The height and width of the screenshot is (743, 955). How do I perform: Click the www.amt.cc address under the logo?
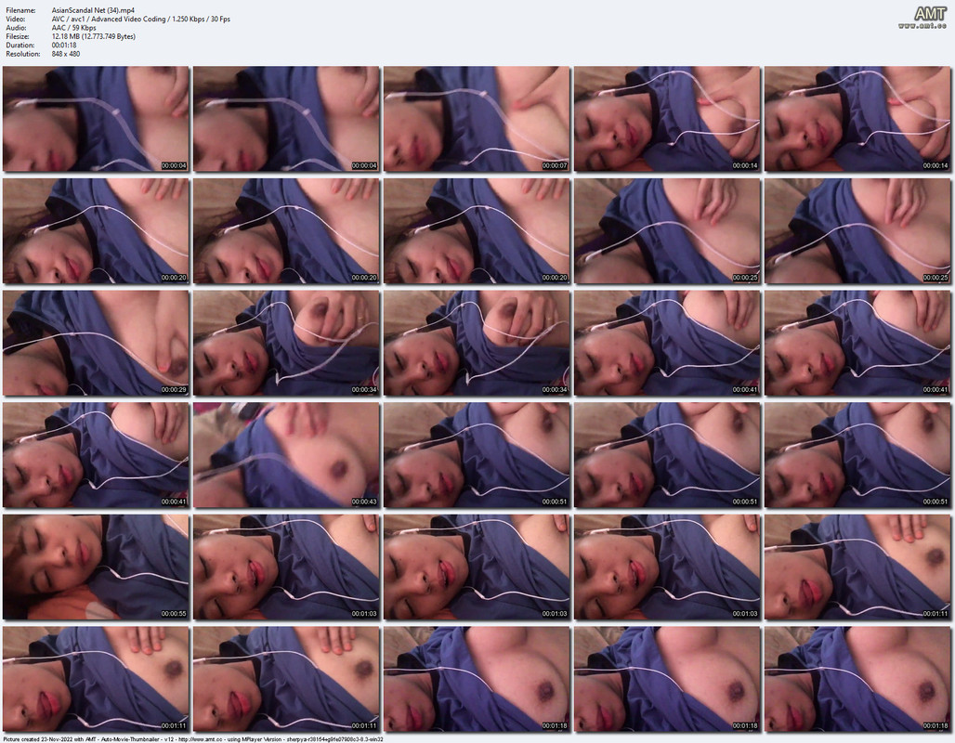tap(922, 26)
